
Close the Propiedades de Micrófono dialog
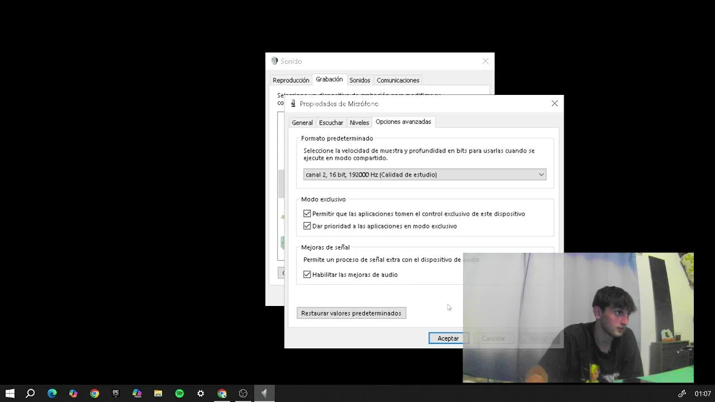(x=555, y=104)
